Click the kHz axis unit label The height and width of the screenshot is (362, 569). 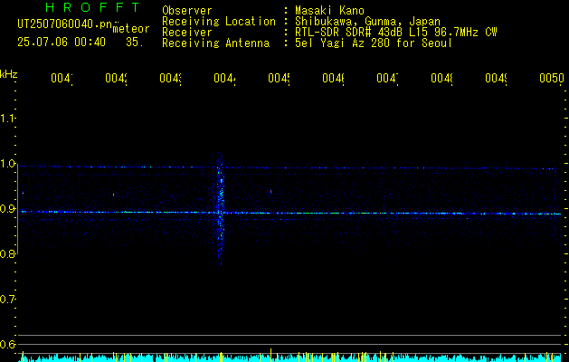click(9, 74)
